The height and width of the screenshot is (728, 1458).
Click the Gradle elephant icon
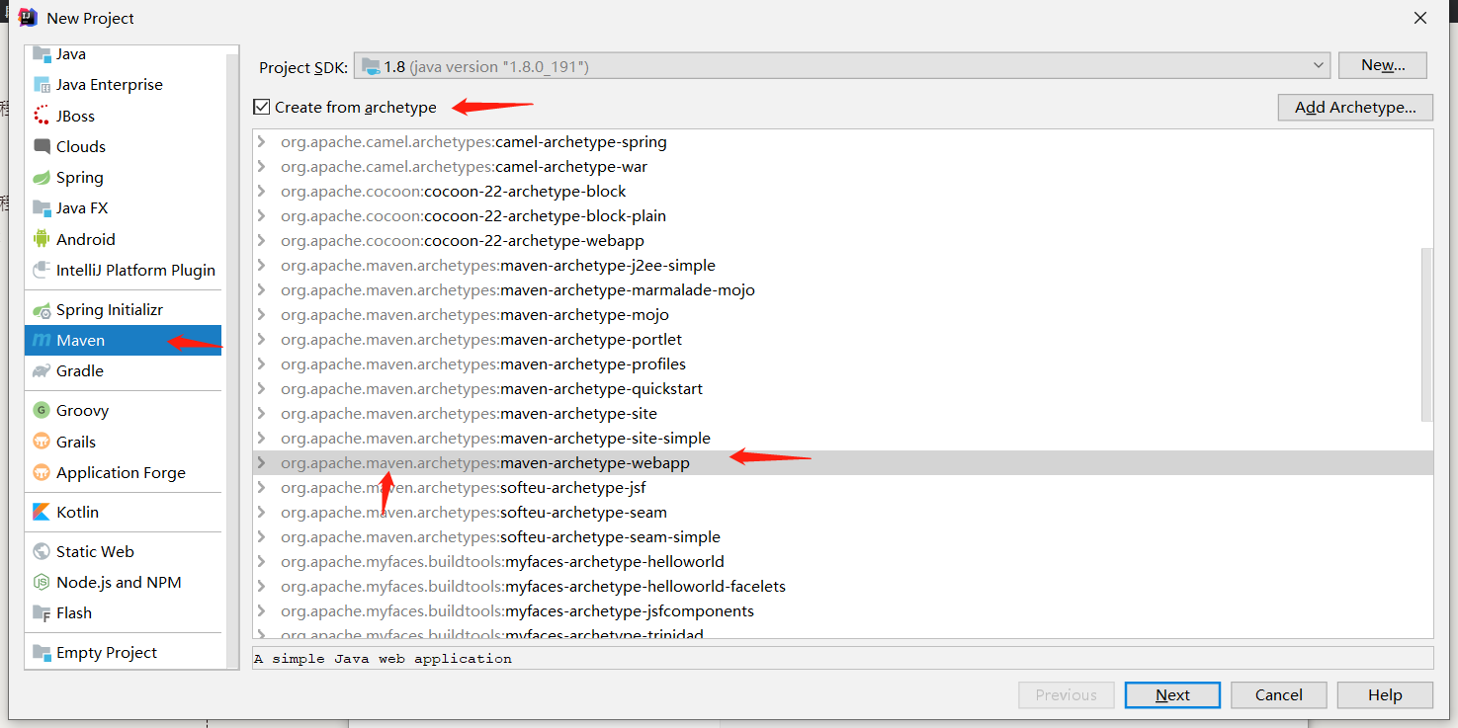[42, 371]
